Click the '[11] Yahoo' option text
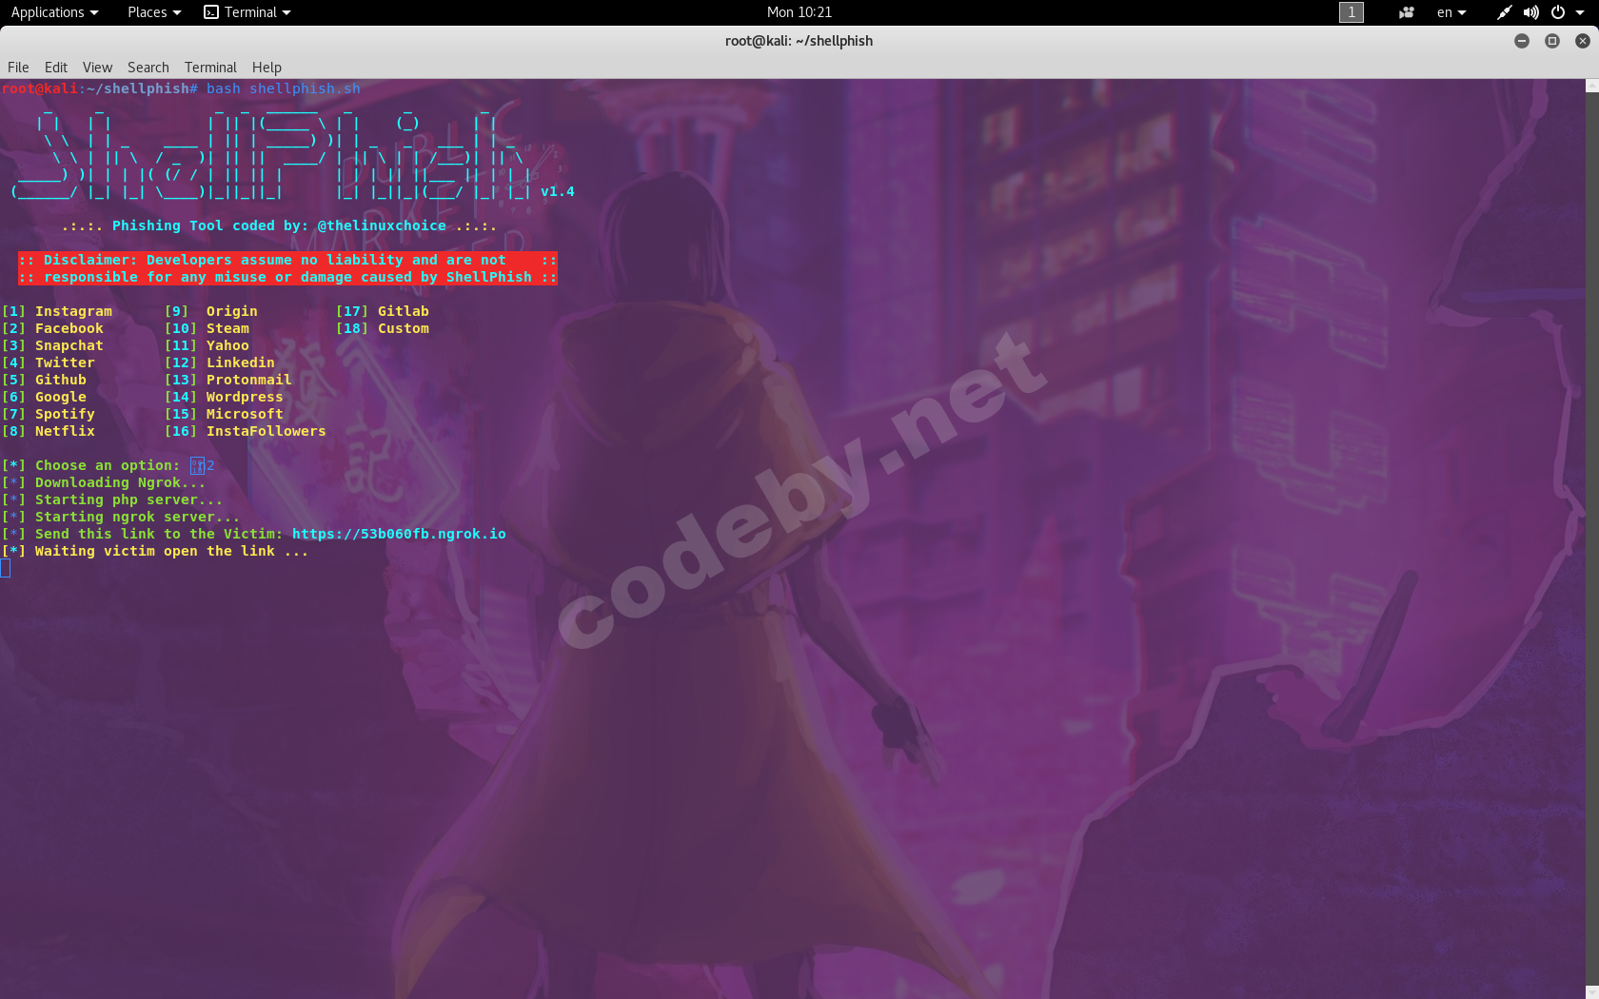Screen dimensions: 1599x999 (x=207, y=345)
